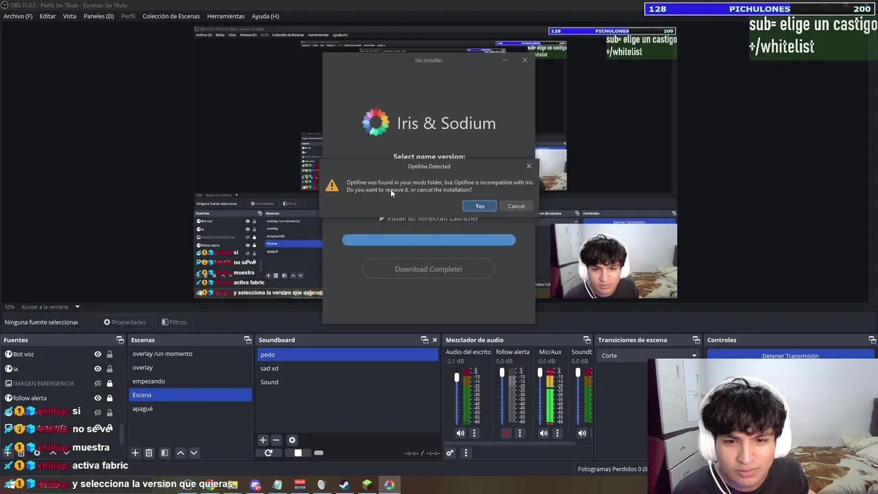This screenshot has width=878, height=494.
Task: Open follow alerta channel options dots
Action: click(520, 433)
